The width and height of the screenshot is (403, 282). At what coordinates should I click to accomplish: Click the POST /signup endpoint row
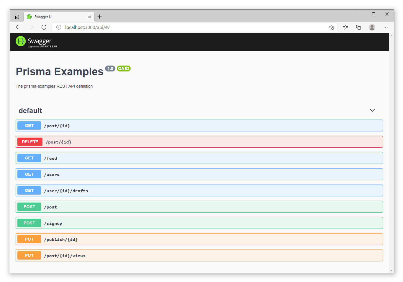click(x=199, y=223)
